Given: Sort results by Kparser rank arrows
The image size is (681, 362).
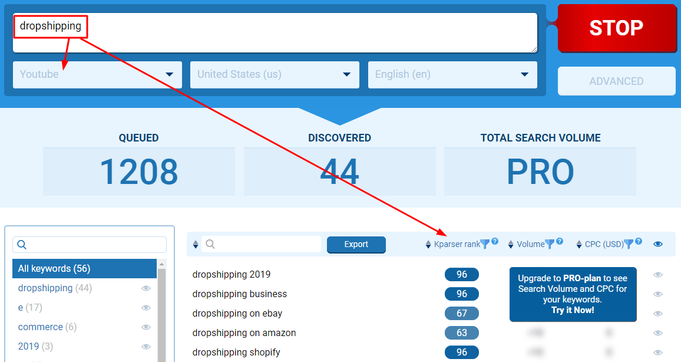Looking at the screenshot, I should coord(428,245).
